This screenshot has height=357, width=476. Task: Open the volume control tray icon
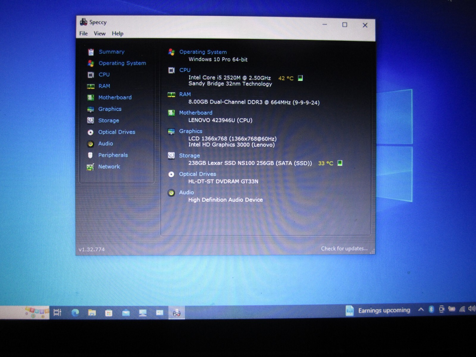472,309
